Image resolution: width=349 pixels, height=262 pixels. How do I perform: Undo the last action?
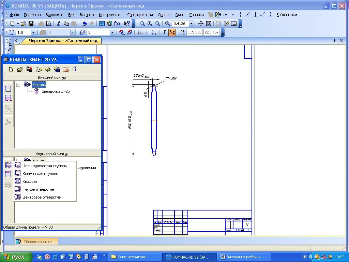click(x=85, y=24)
